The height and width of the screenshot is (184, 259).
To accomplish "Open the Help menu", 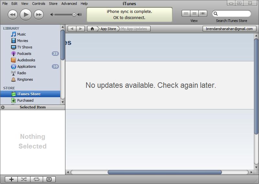I will click(x=84, y=4).
